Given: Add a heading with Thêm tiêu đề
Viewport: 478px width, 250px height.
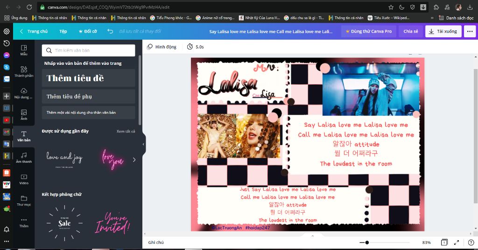Looking at the screenshot, I should tap(88, 78).
